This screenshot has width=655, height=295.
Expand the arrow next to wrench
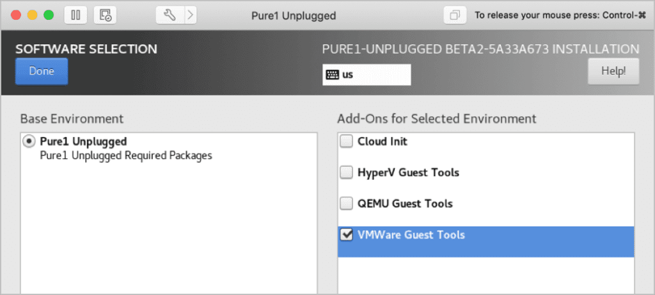click(x=191, y=15)
